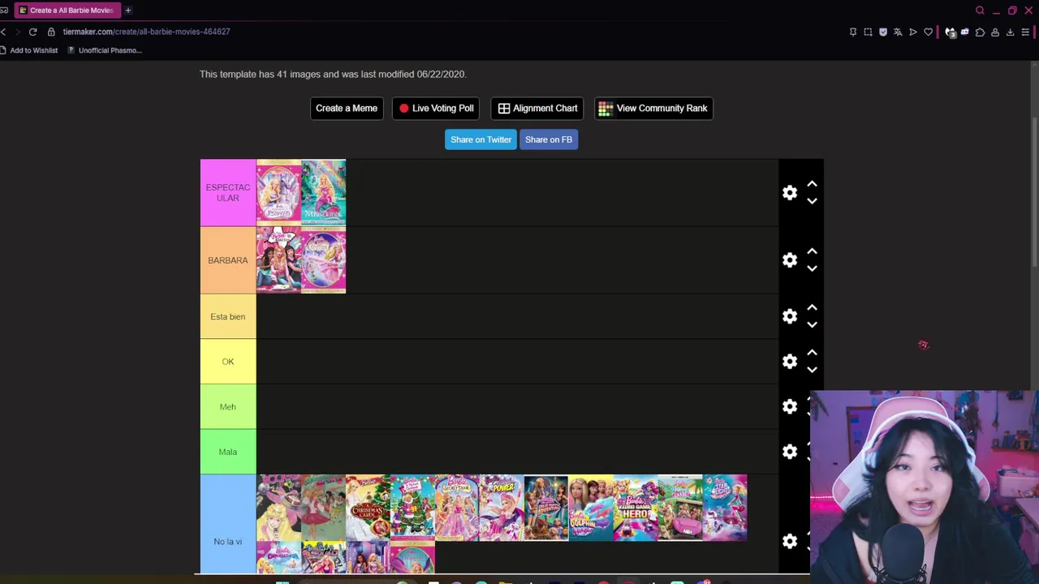Open the search tabs magnifier icon
The height and width of the screenshot is (584, 1039).
tap(980, 11)
